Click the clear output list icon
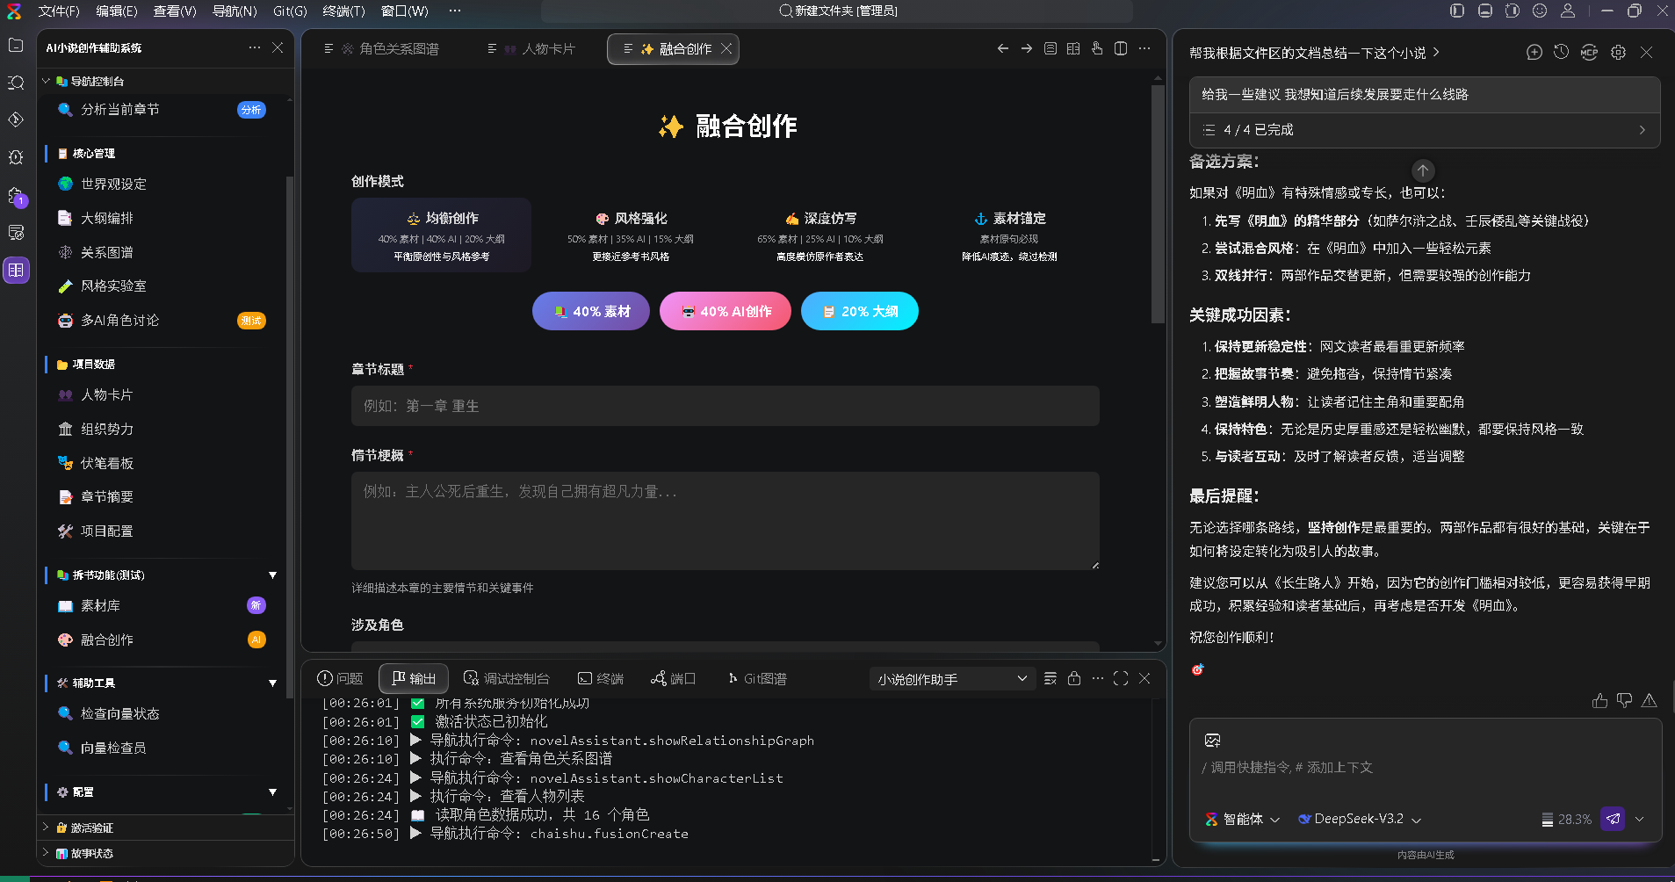 coord(1050,678)
